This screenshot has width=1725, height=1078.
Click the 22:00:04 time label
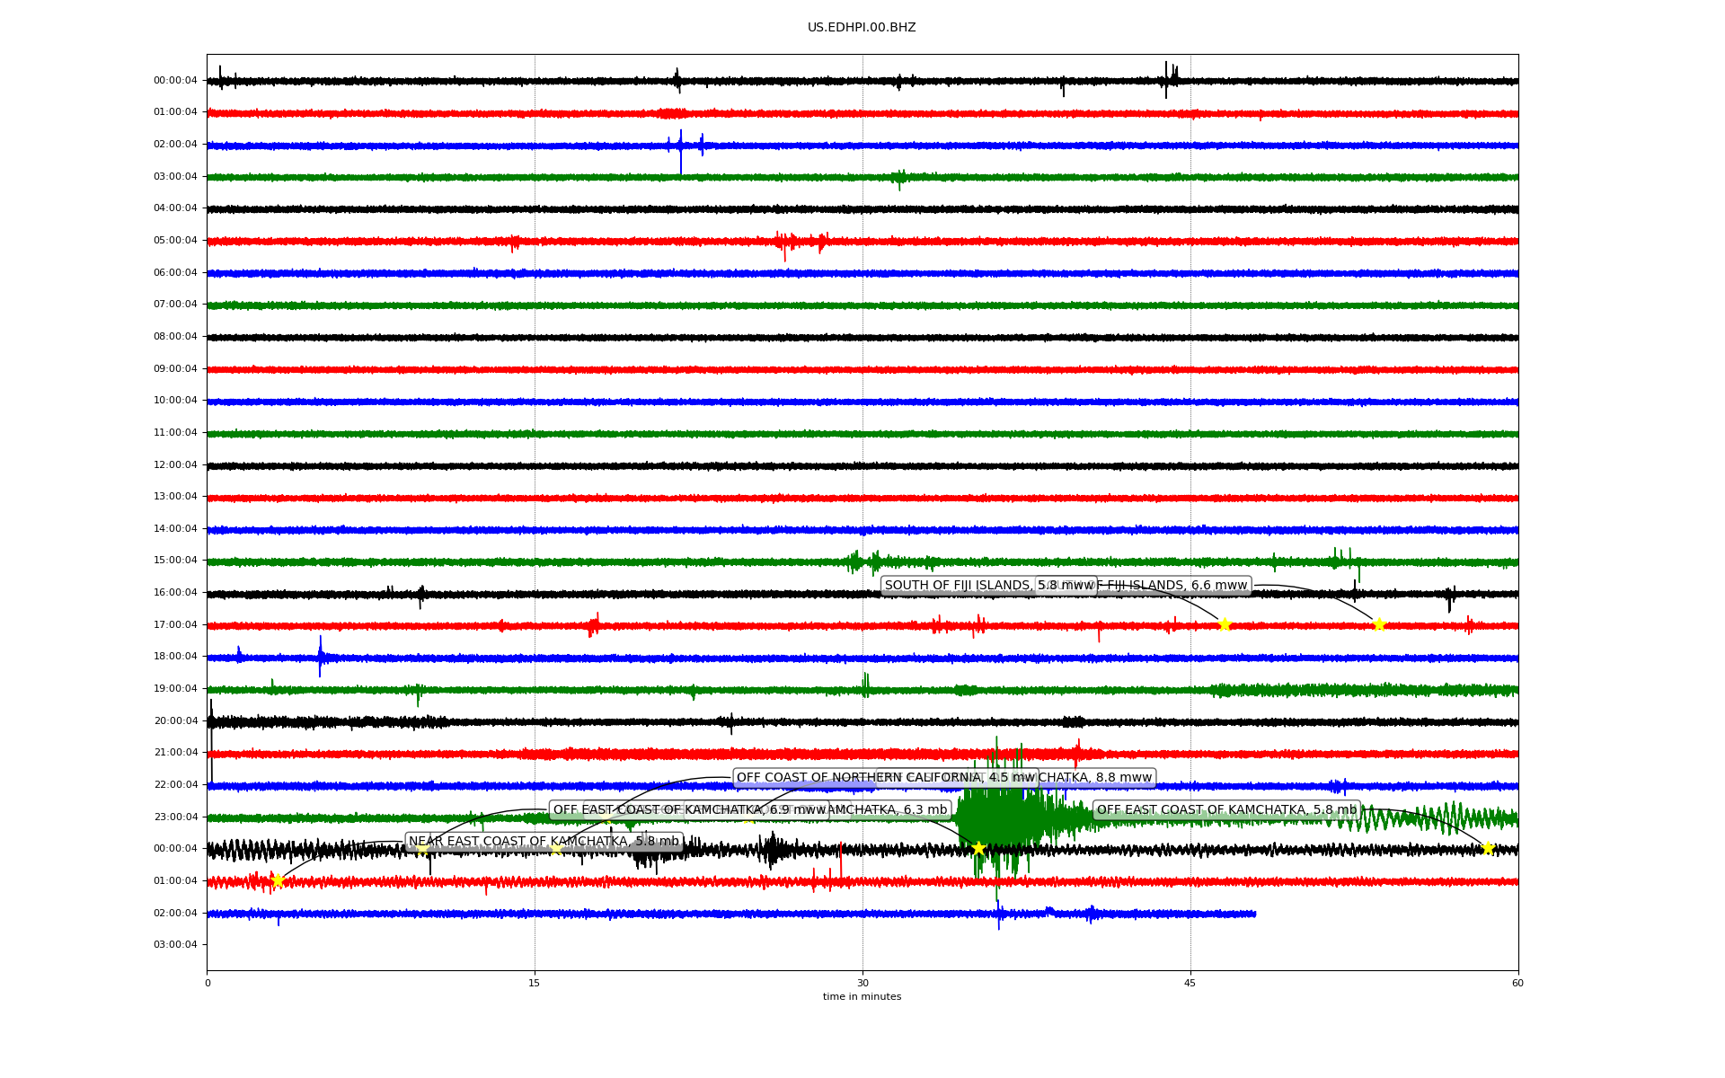[175, 785]
